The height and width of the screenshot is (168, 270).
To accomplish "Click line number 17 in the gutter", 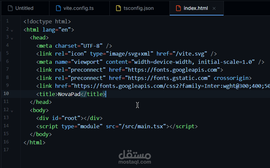I will click(x=6, y=150).
